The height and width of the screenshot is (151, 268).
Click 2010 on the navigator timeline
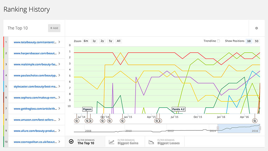[128, 131]
